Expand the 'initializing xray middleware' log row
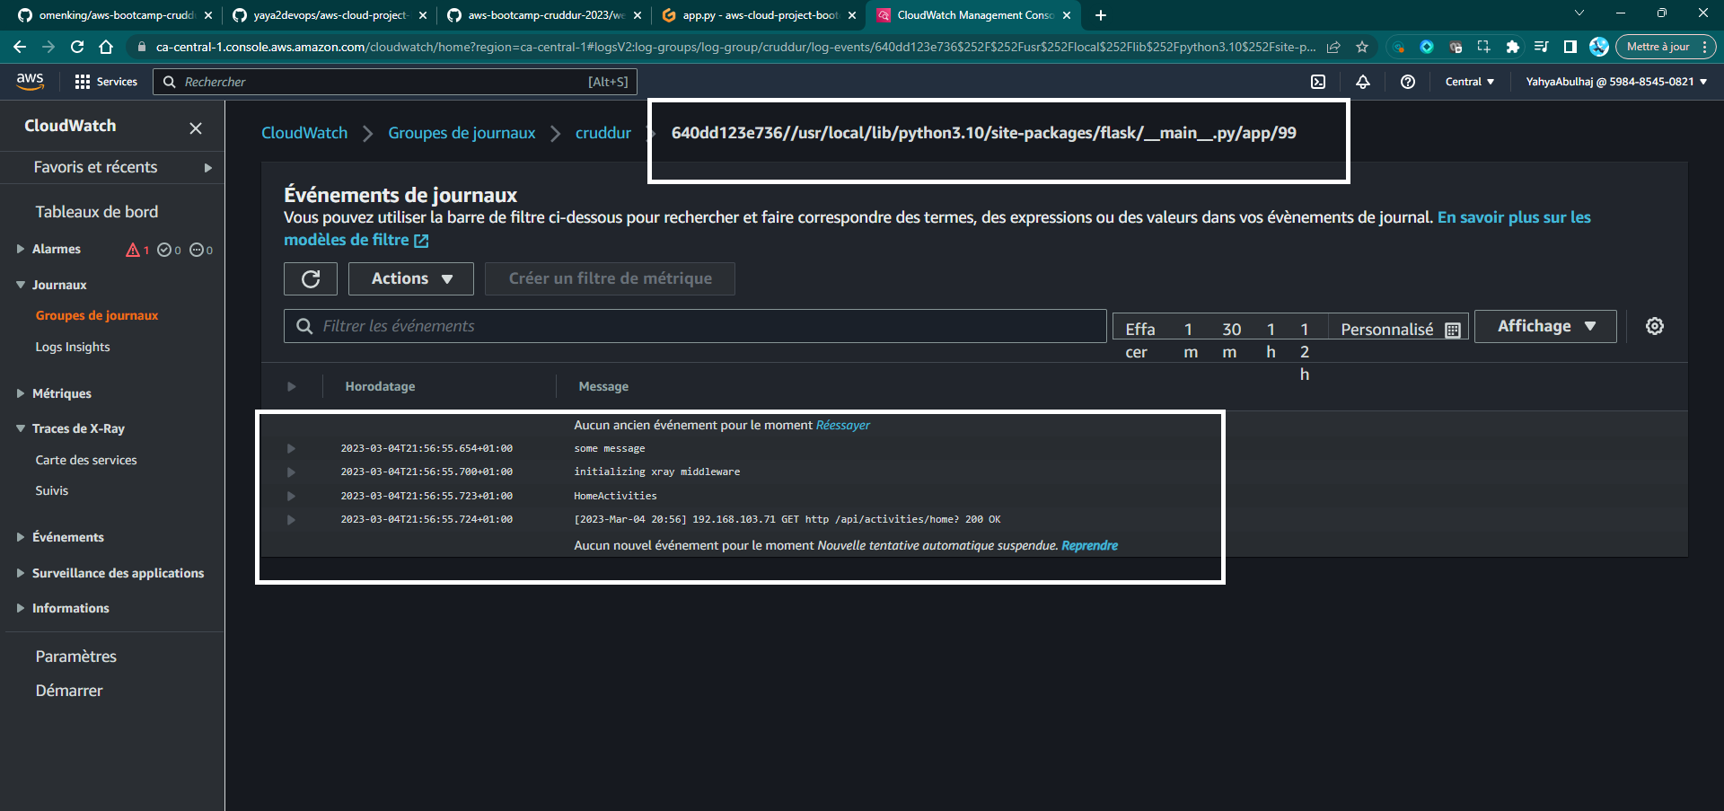 tap(291, 472)
